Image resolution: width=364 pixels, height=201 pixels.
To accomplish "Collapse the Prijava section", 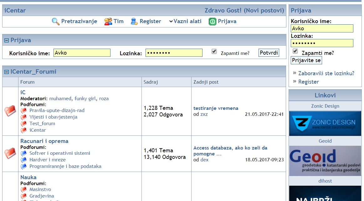I will click(6, 40).
